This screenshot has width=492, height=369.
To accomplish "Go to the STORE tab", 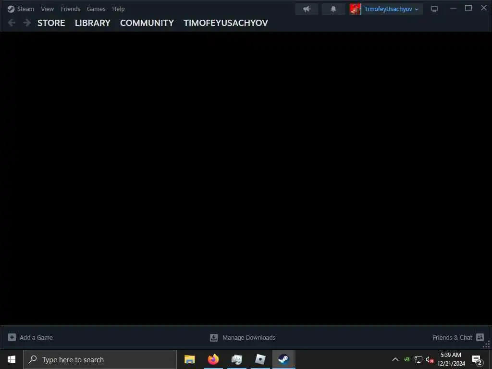I will [51, 23].
